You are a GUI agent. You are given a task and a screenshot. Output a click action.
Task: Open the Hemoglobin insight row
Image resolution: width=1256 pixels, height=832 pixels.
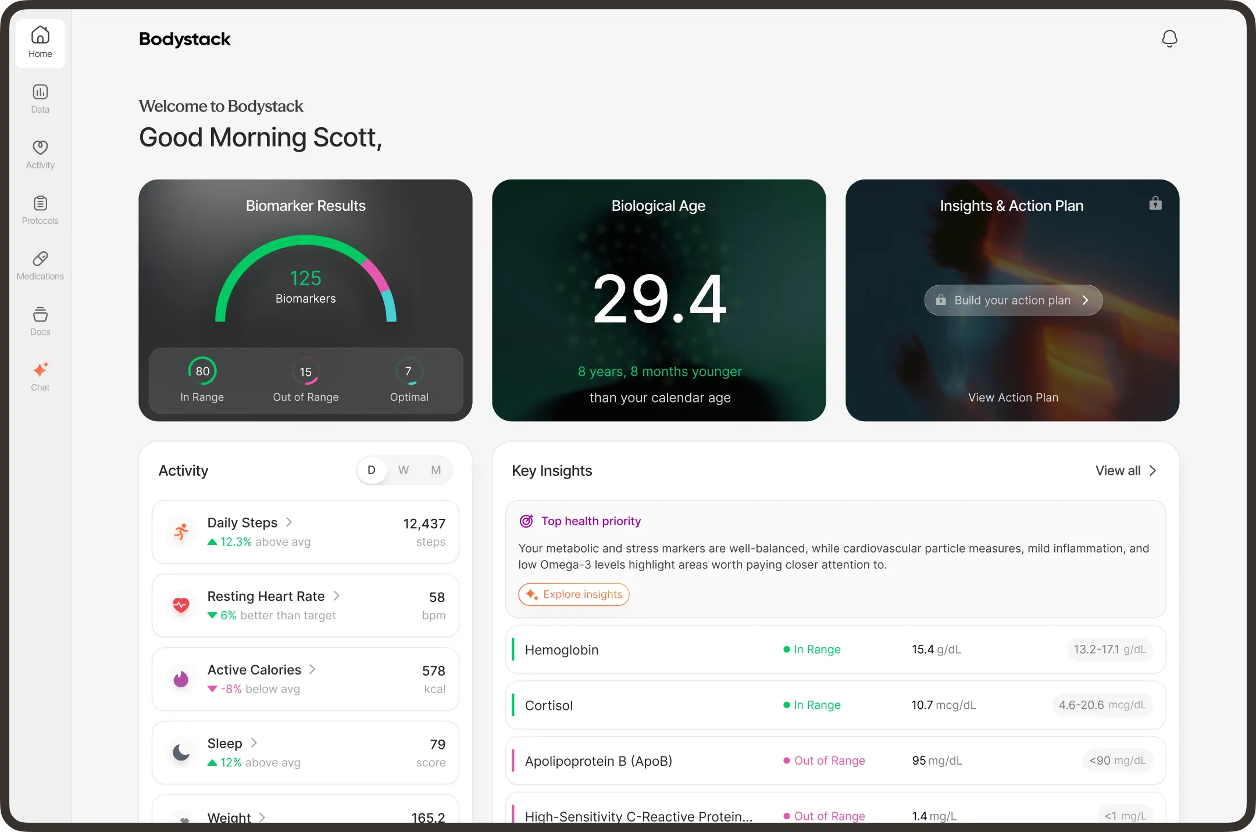pyautogui.click(x=835, y=650)
